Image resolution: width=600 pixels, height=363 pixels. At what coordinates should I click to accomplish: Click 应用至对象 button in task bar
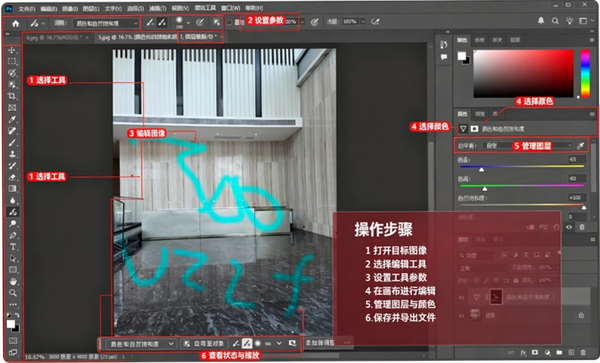(x=205, y=343)
